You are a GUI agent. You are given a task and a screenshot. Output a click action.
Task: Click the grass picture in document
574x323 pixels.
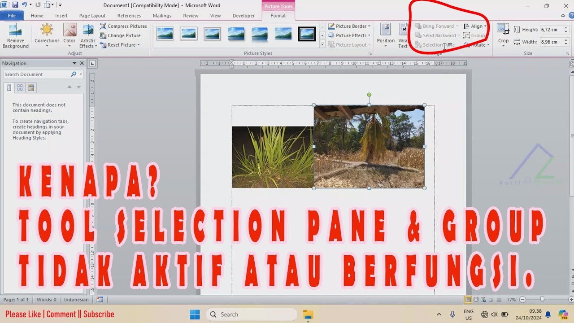(273, 157)
